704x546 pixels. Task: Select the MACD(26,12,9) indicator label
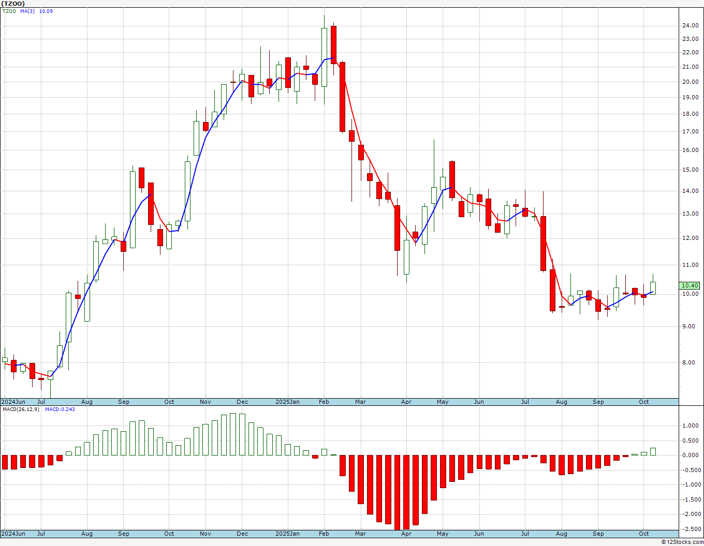(21, 409)
